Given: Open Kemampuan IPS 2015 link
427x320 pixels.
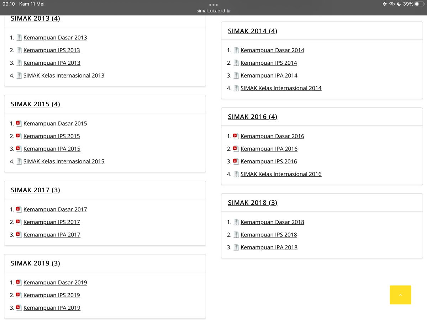Looking at the screenshot, I should (x=52, y=136).
